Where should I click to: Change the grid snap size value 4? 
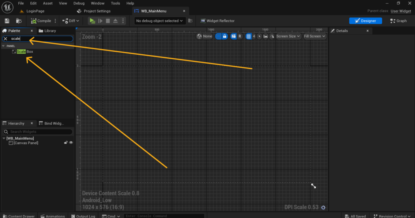point(254,36)
